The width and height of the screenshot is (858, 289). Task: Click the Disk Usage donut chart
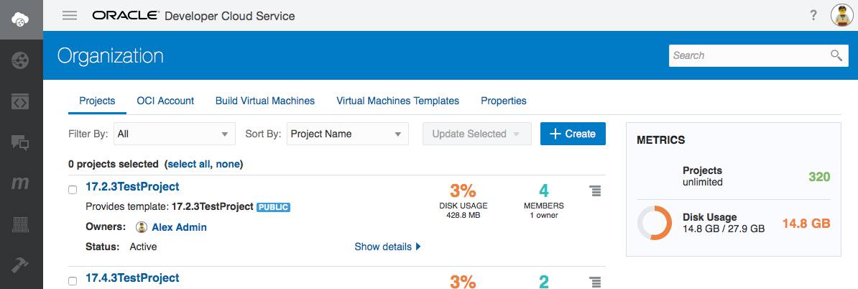click(655, 223)
